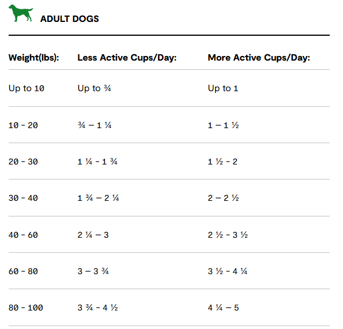
Task: Click the 3 ½ - 4 ¼ value
Action: (x=227, y=271)
